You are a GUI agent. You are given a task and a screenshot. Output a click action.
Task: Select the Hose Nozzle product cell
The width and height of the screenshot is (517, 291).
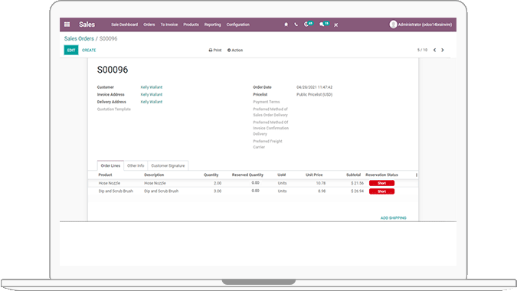click(109, 183)
